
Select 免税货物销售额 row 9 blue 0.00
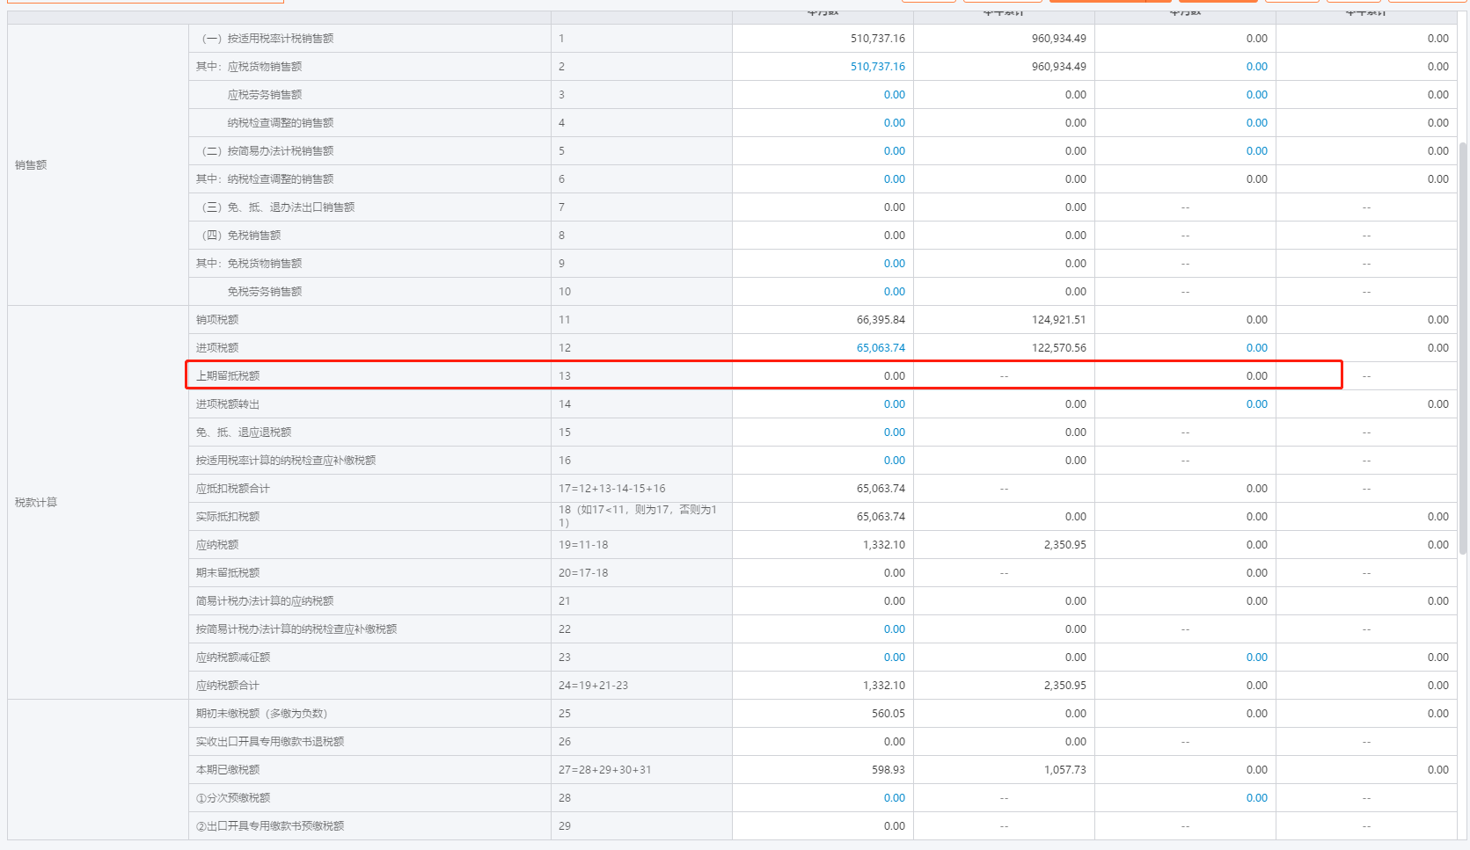click(x=894, y=264)
